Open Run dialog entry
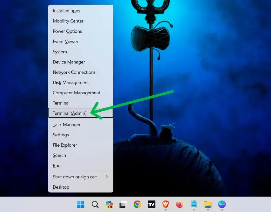The width and height of the screenshot is (271, 212). pyautogui.click(x=80, y=165)
